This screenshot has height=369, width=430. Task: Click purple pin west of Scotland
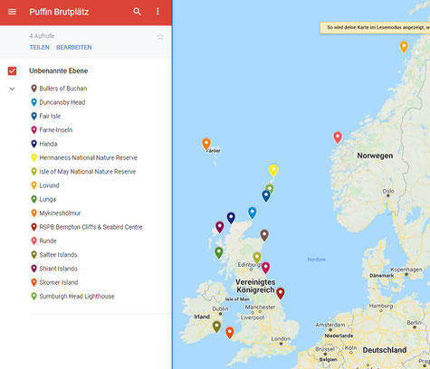220,226
